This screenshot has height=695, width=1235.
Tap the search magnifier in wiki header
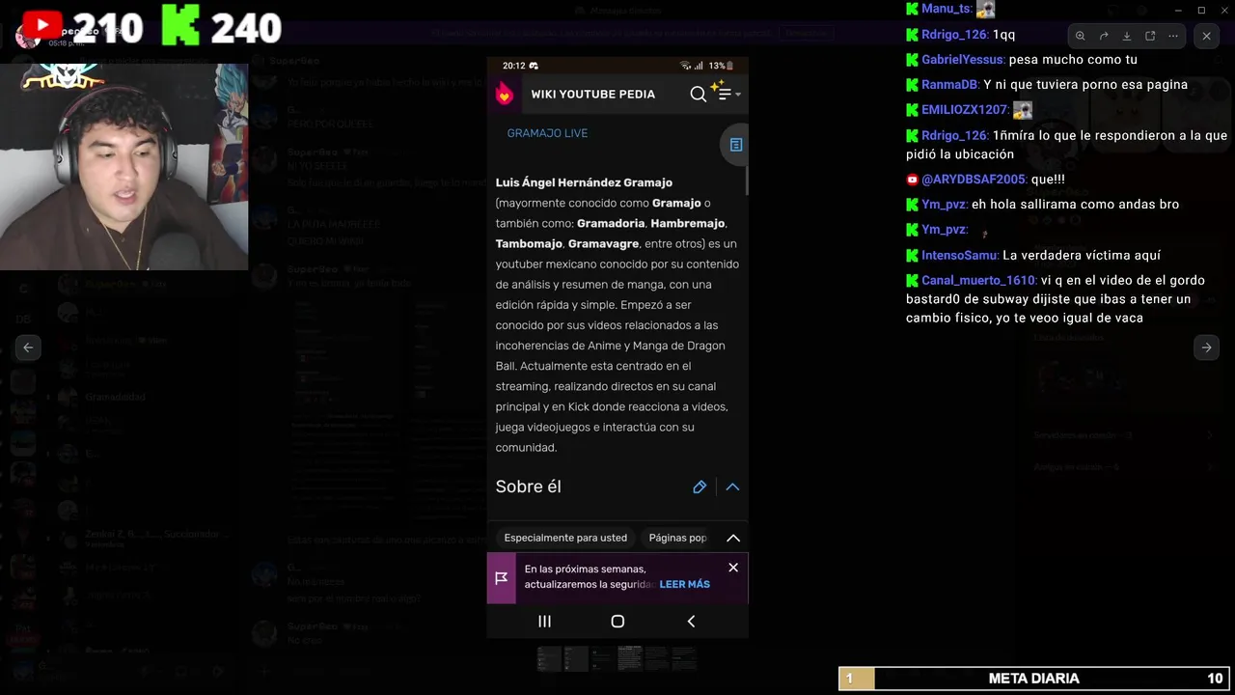[699, 94]
